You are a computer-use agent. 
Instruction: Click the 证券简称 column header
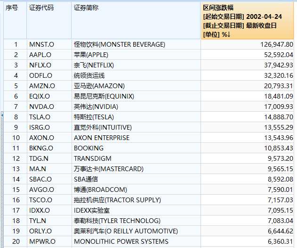click(x=136, y=20)
